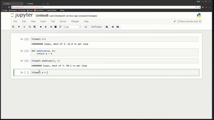Open the Cell menu
Screen dimensions: 214x120
coord(53,21)
